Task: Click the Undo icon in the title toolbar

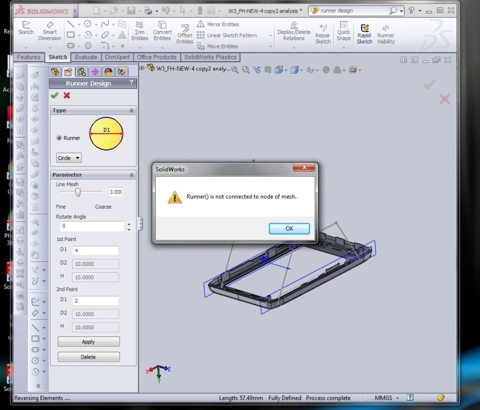Action: [165, 10]
